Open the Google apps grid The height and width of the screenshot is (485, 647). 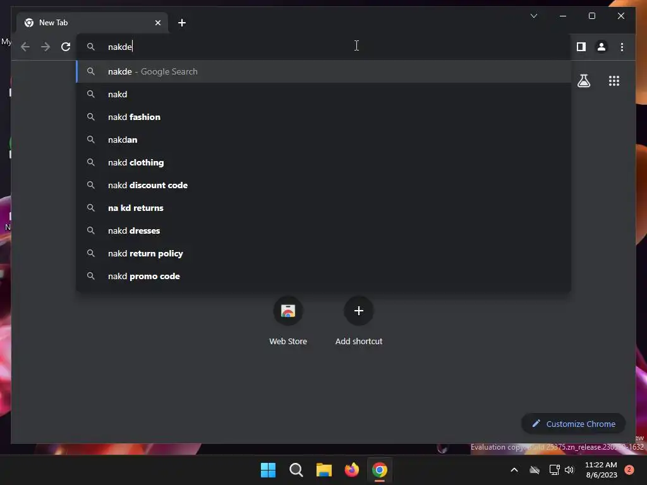pos(614,81)
